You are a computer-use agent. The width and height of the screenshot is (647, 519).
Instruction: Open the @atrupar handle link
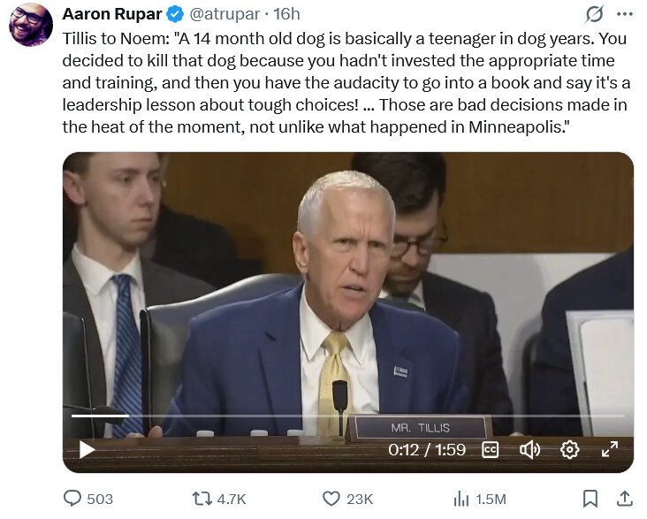coord(224,14)
